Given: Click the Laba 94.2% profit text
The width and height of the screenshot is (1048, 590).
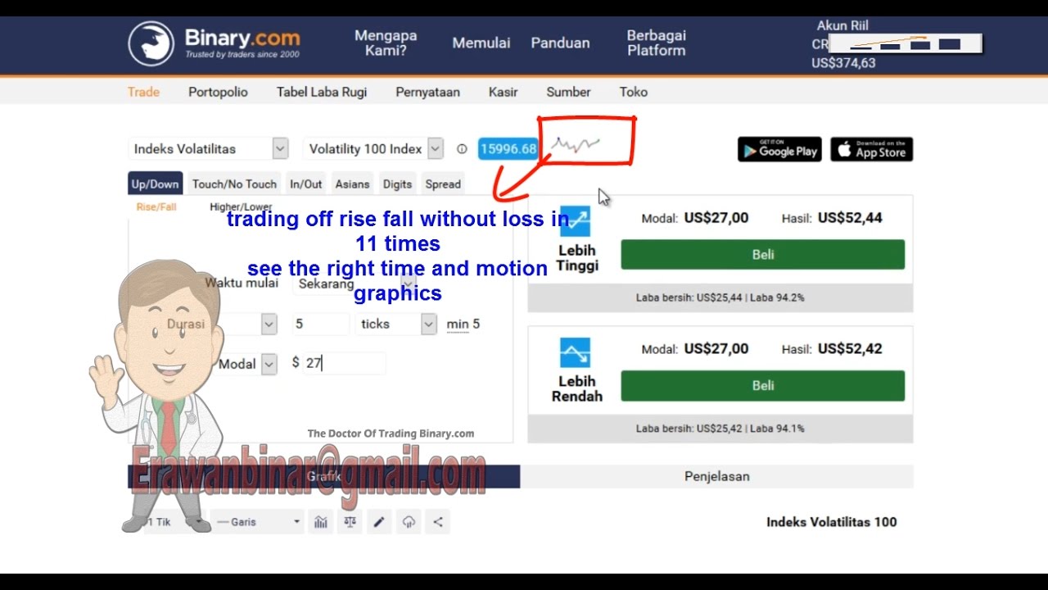Looking at the screenshot, I should click(x=777, y=298).
